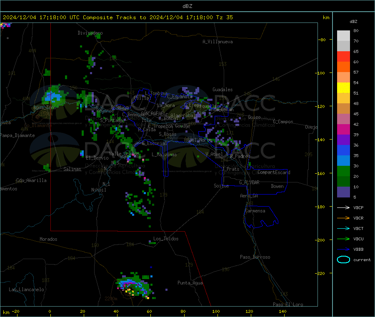Click the green VBCU arrow legend icon
Screen dimensions: 375x317
343,239
